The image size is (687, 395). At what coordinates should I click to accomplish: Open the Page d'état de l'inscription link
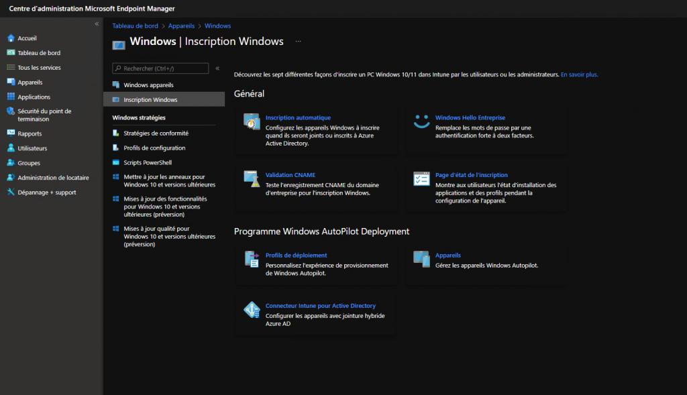pos(472,175)
